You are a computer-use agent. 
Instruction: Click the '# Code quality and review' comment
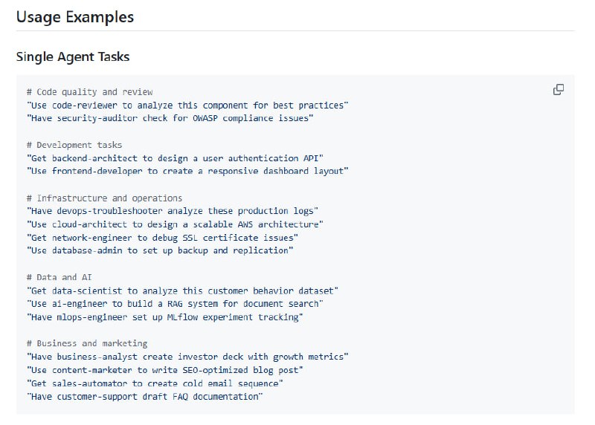point(89,92)
